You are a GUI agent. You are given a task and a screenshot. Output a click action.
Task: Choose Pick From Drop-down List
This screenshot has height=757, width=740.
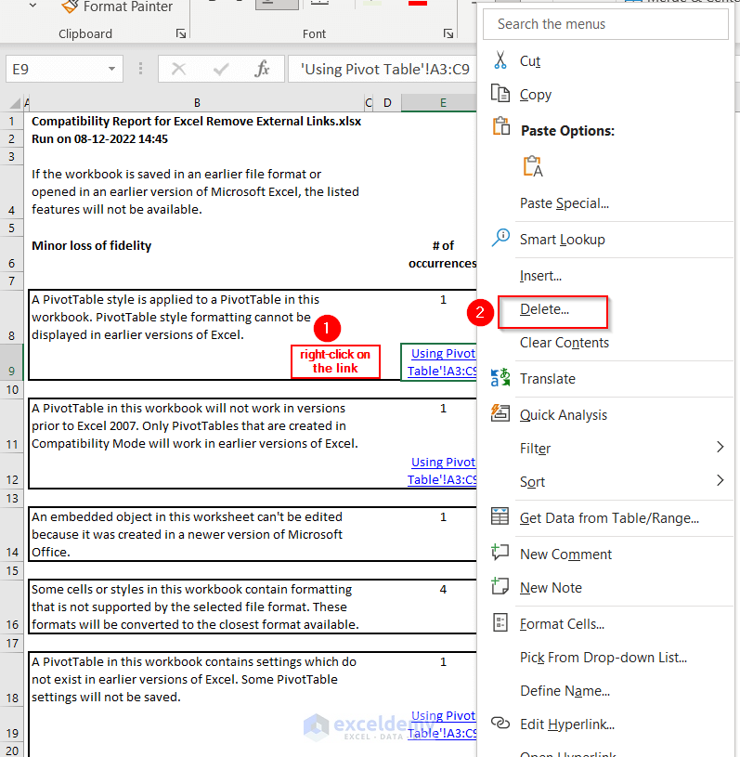point(604,658)
